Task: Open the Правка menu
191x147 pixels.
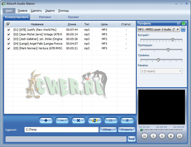Action: tap(23, 11)
